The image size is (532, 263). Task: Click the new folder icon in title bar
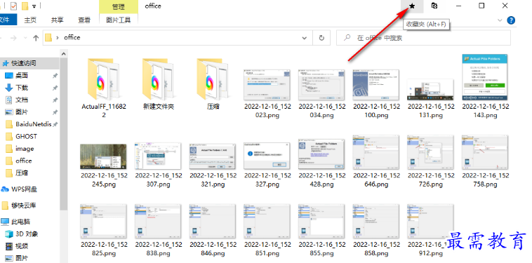pos(25,6)
